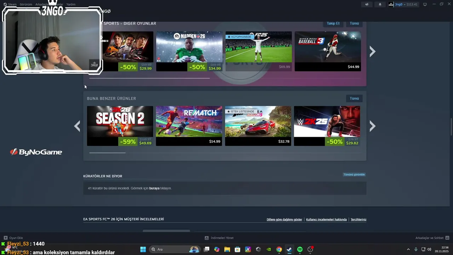
Task: Click page vertical scrollbar thumb
Action: click(x=451, y=126)
